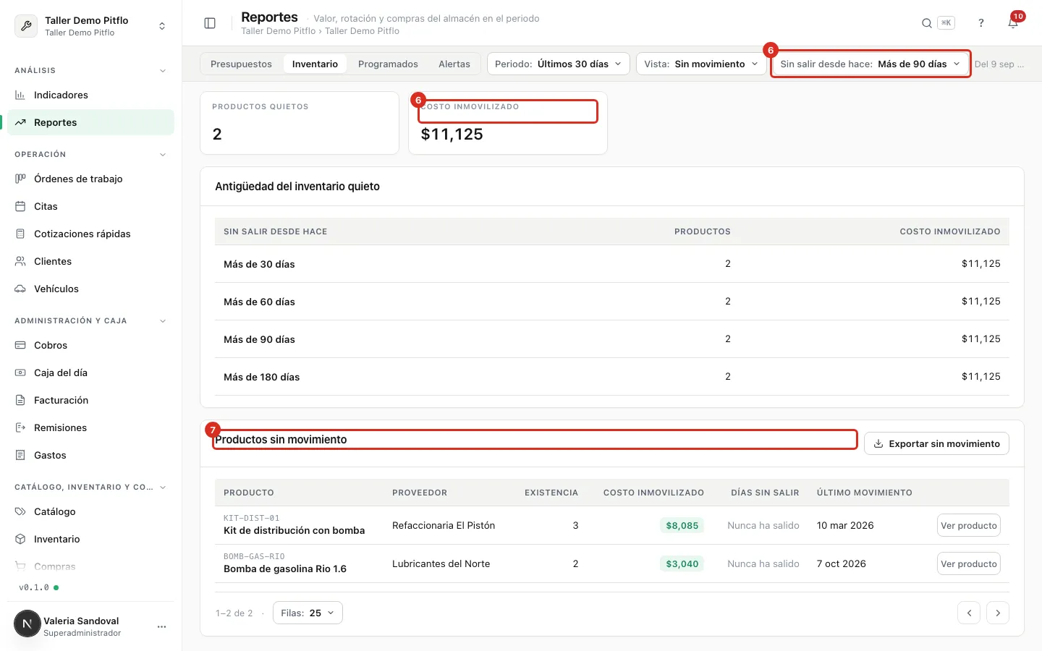1042x651 pixels.
Task: Click the Inventario box icon
Action: 20,539
